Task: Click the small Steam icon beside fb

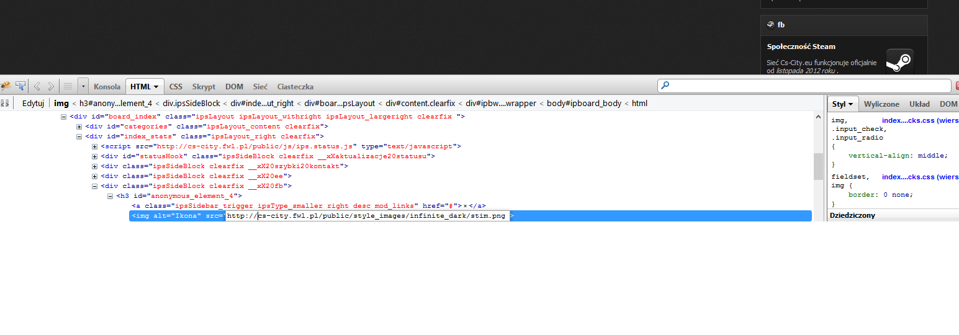Action: coord(770,25)
